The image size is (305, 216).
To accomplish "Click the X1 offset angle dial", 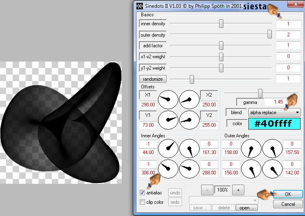I will click(x=168, y=99).
